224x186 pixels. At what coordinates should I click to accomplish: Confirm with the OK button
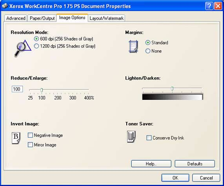click(x=175, y=178)
